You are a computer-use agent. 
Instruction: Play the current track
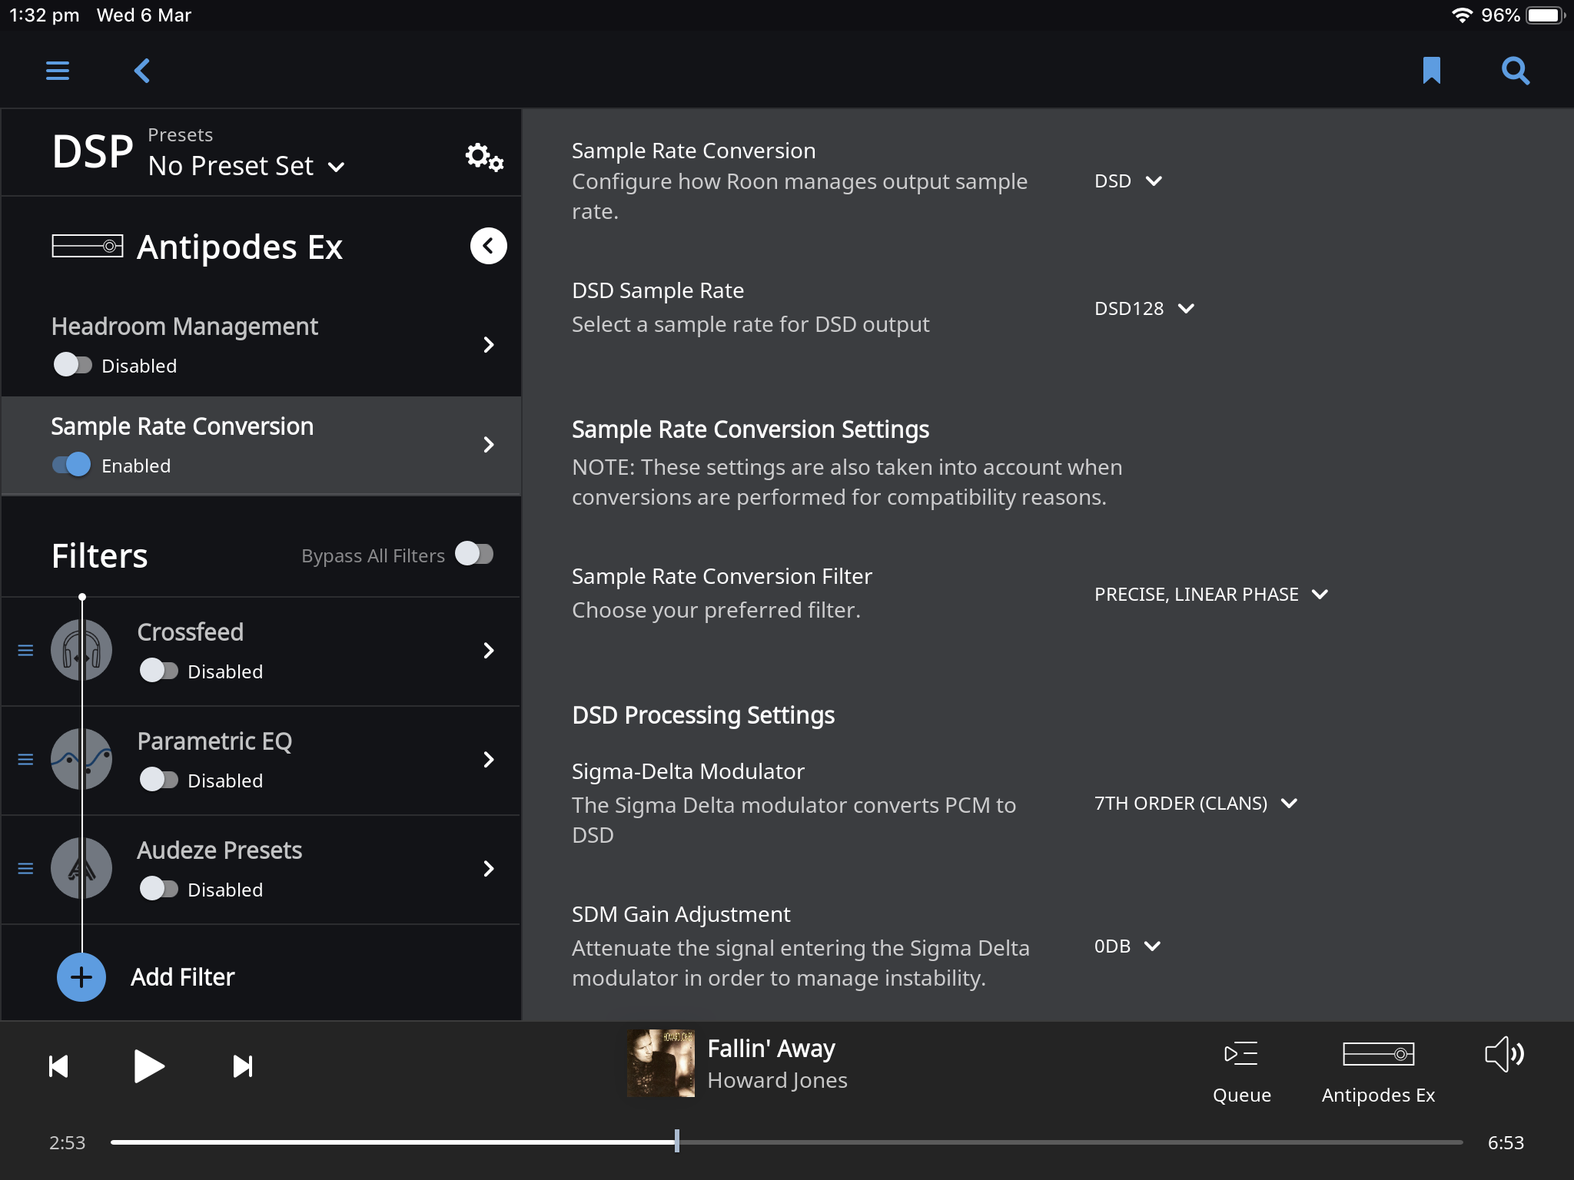[148, 1066]
